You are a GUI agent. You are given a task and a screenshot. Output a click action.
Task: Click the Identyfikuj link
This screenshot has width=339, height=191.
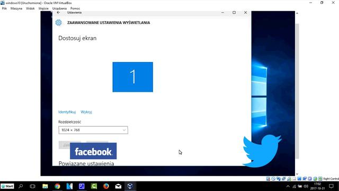[x=67, y=112]
